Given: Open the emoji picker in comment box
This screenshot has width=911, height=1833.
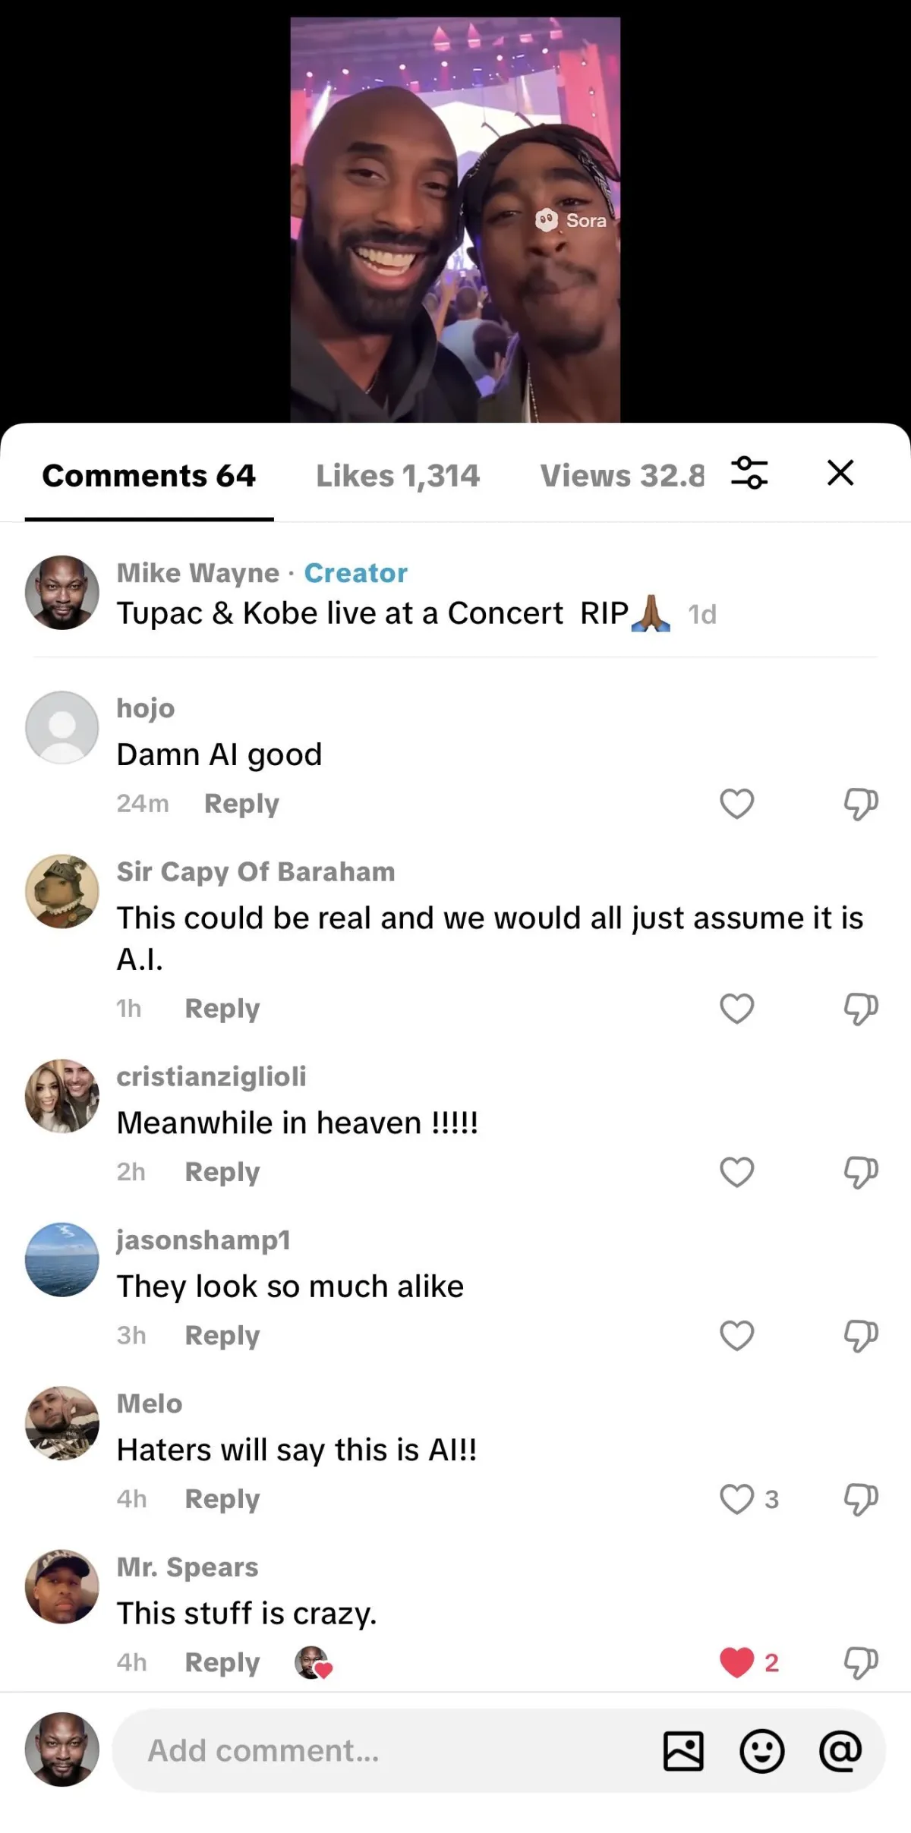Looking at the screenshot, I should pos(761,1750).
